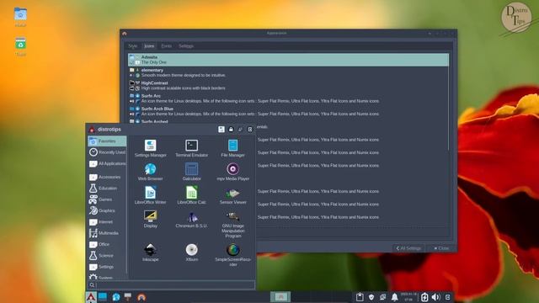The width and height of the screenshot is (539, 303).
Task: Launch Chromium B.S.U. game
Action: pos(191,220)
